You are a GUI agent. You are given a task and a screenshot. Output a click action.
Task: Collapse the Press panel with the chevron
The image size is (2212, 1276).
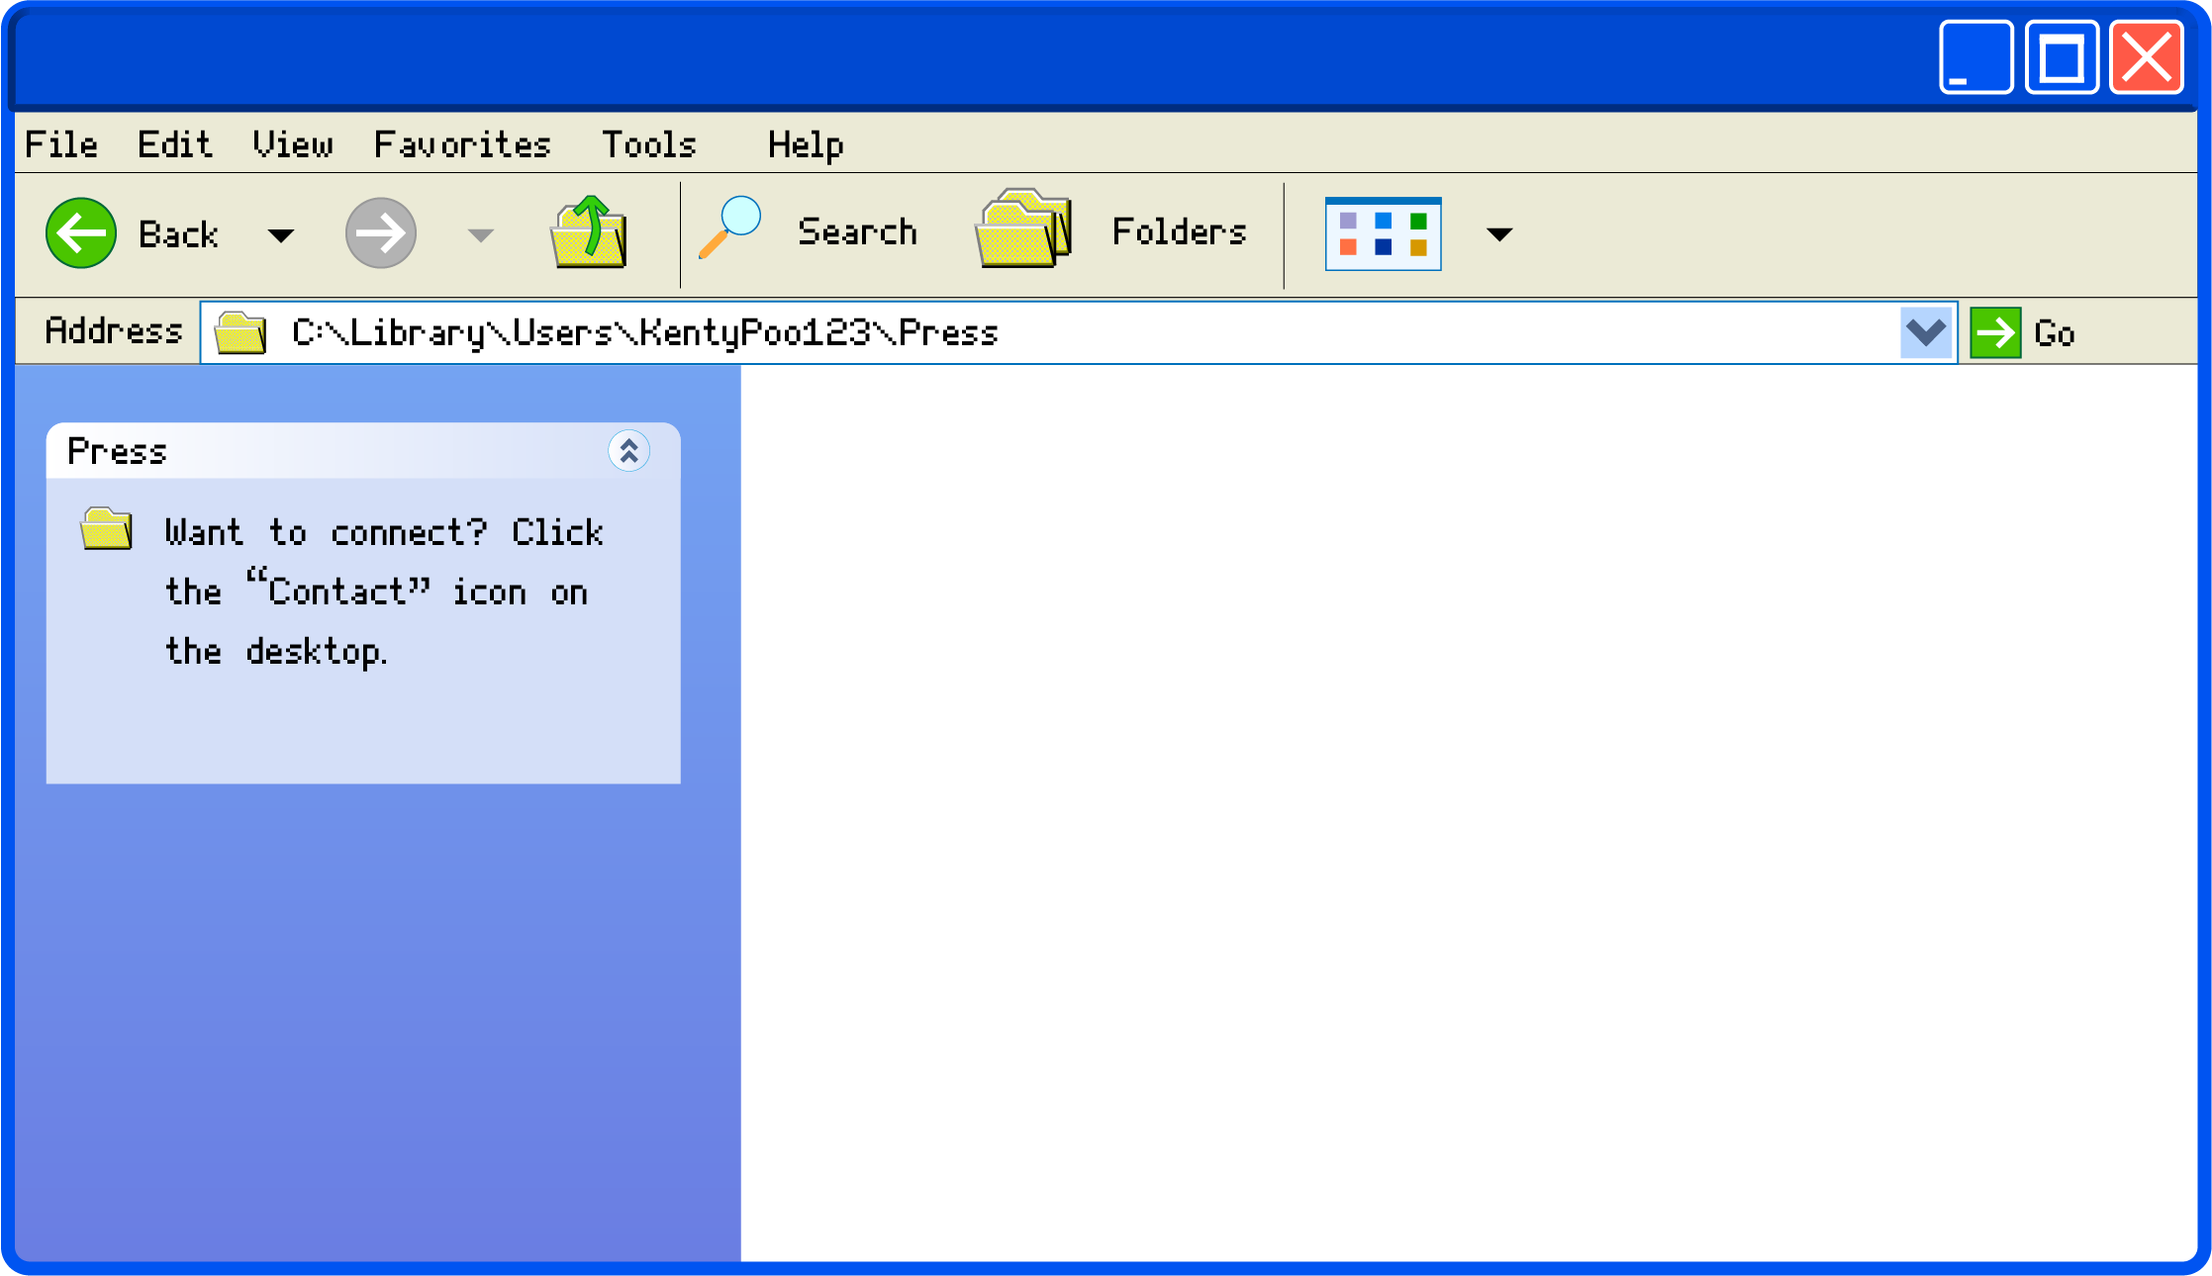[628, 451]
